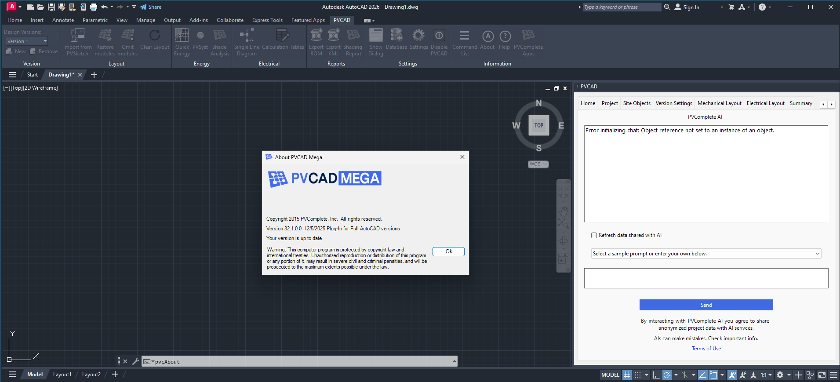This screenshot has width=840, height=382.
Task: Click the New version button
Action: coord(16,51)
